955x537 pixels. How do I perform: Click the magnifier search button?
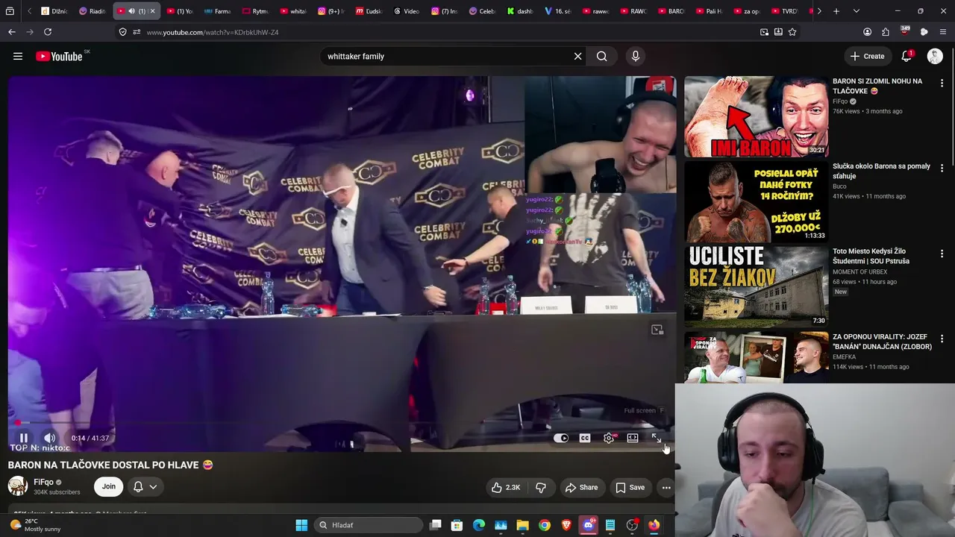[602, 56]
